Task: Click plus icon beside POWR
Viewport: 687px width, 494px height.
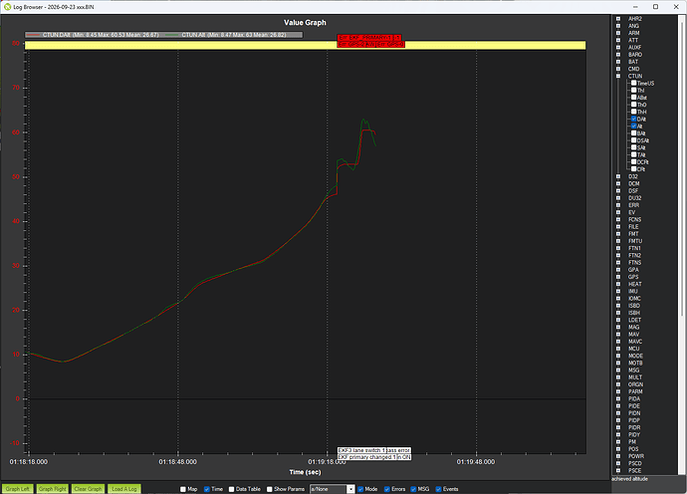Action: click(618, 456)
